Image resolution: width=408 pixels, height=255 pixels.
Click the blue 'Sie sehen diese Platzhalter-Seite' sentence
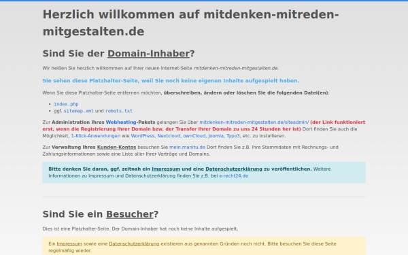tap(171, 81)
